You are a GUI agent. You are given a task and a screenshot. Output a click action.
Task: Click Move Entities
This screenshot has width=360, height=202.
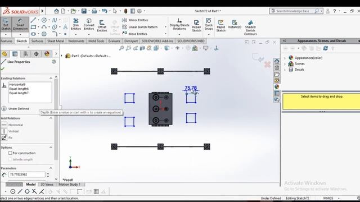(x=135, y=34)
